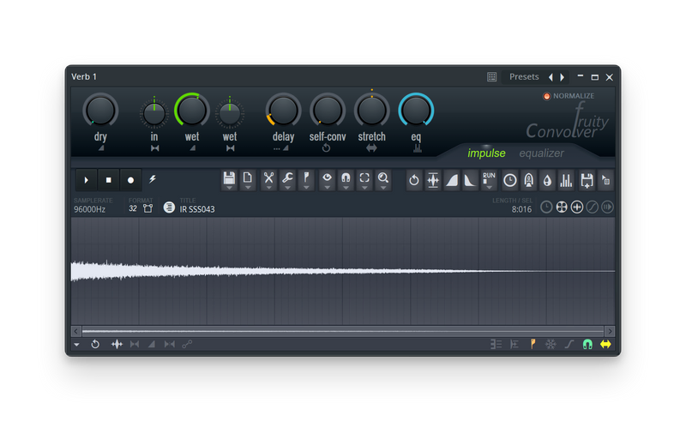Open the floppy disk file menu

[x=229, y=180]
